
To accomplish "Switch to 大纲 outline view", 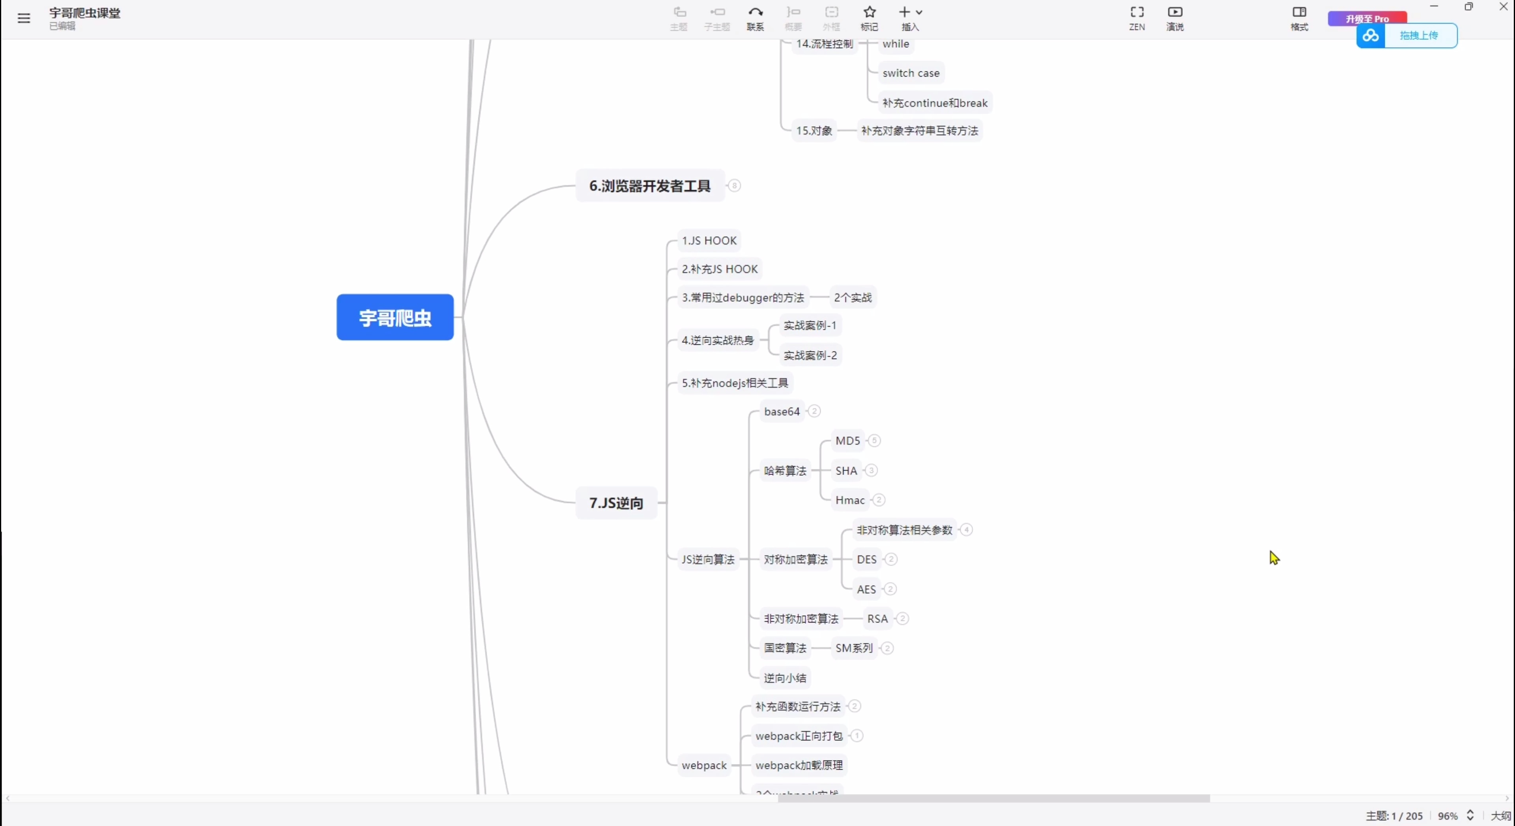I will click(1500, 815).
